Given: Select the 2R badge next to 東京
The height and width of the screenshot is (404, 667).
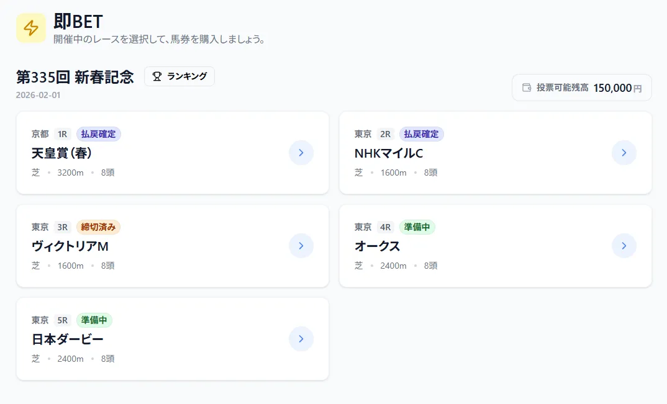Looking at the screenshot, I should point(386,133).
